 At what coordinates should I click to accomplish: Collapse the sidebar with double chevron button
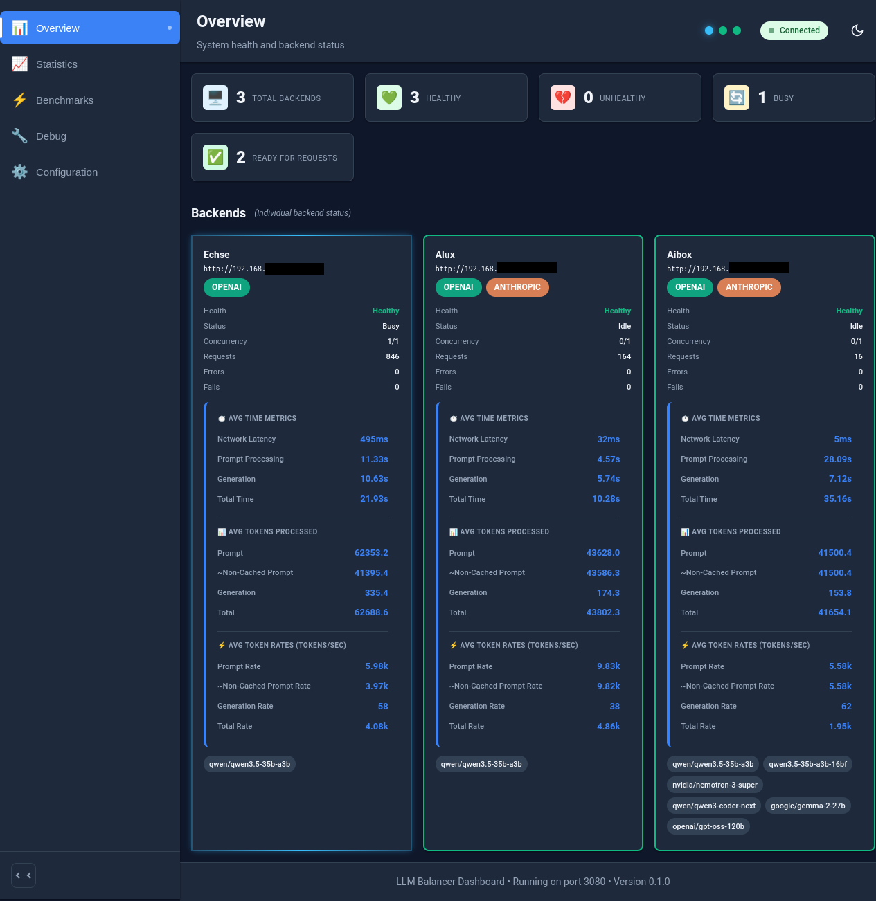pos(24,875)
